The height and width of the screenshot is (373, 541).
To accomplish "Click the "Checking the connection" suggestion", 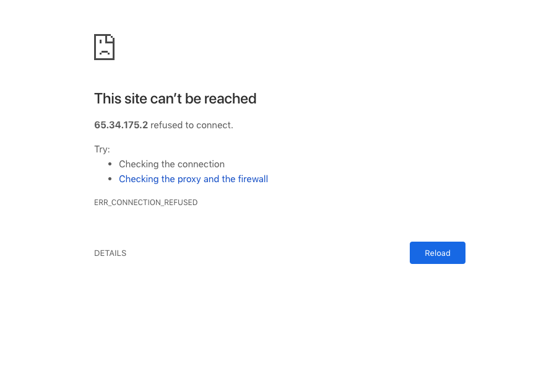I will 171,164.
